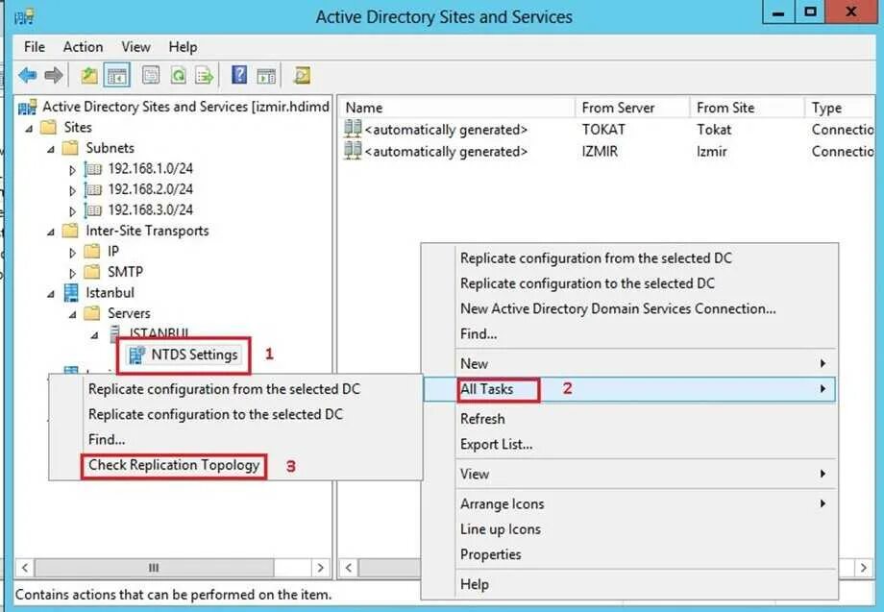The height and width of the screenshot is (612, 884).
Task: Click the Active Directory Sites and Services root icon
Action: point(27,107)
